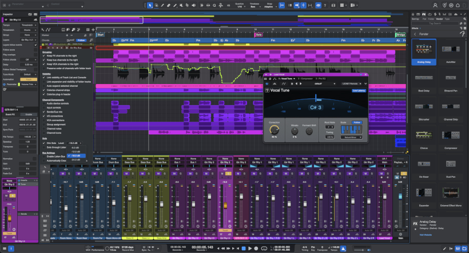Screen dimensions: 469x253
Task: Toggle I/O connections checkbox
Action: click(x=43, y=116)
